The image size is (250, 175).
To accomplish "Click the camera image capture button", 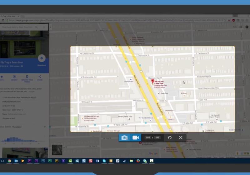I will pyautogui.click(x=124, y=138).
